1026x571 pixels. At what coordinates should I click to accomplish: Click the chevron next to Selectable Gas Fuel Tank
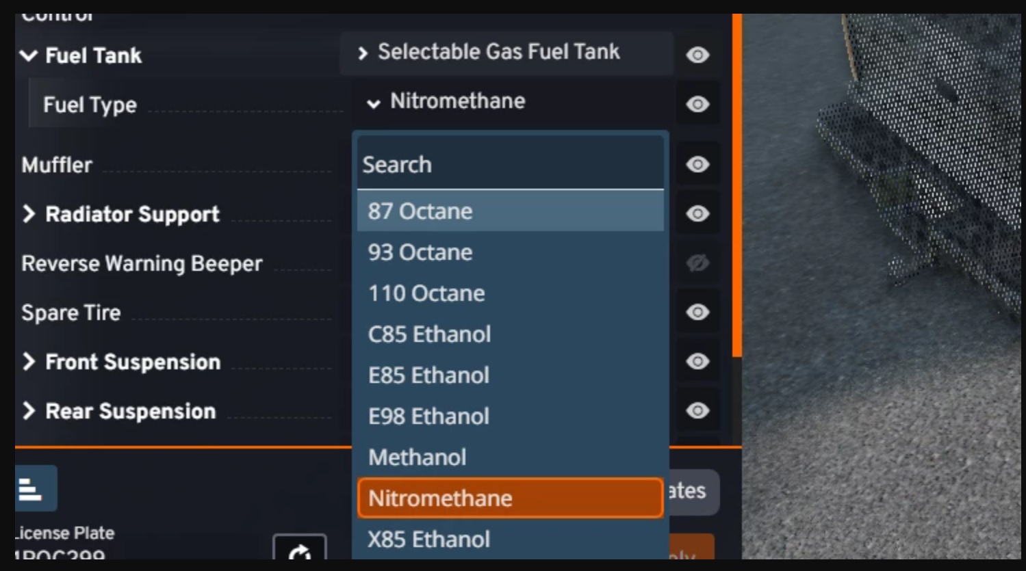pos(363,53)
